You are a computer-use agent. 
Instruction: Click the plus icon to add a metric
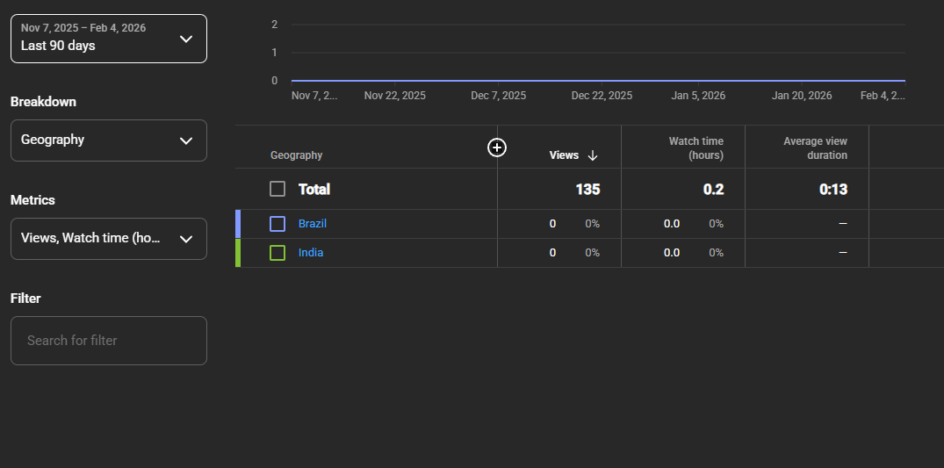497,148
